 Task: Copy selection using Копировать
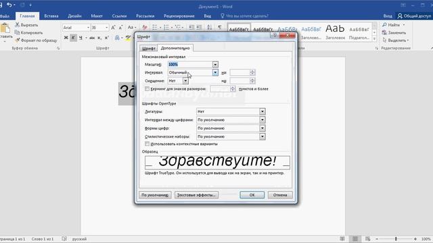pos(28,32)
